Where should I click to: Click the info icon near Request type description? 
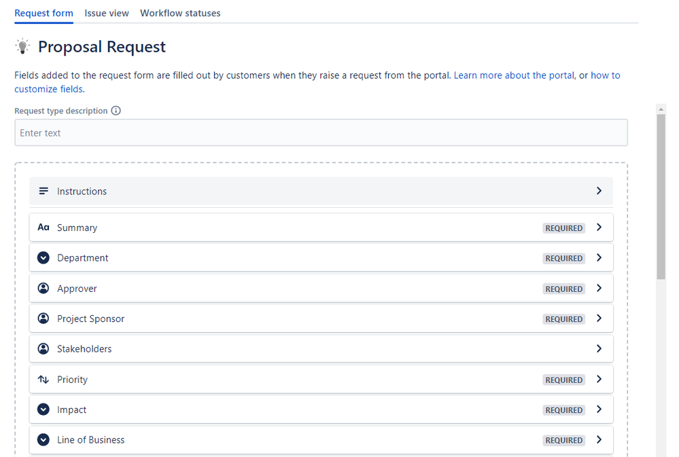coord(115,110)
